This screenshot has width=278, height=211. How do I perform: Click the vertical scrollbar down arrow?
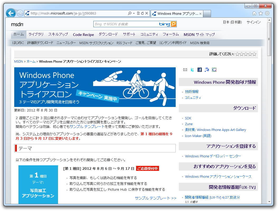pyautogui.click(x=269, y=202)
